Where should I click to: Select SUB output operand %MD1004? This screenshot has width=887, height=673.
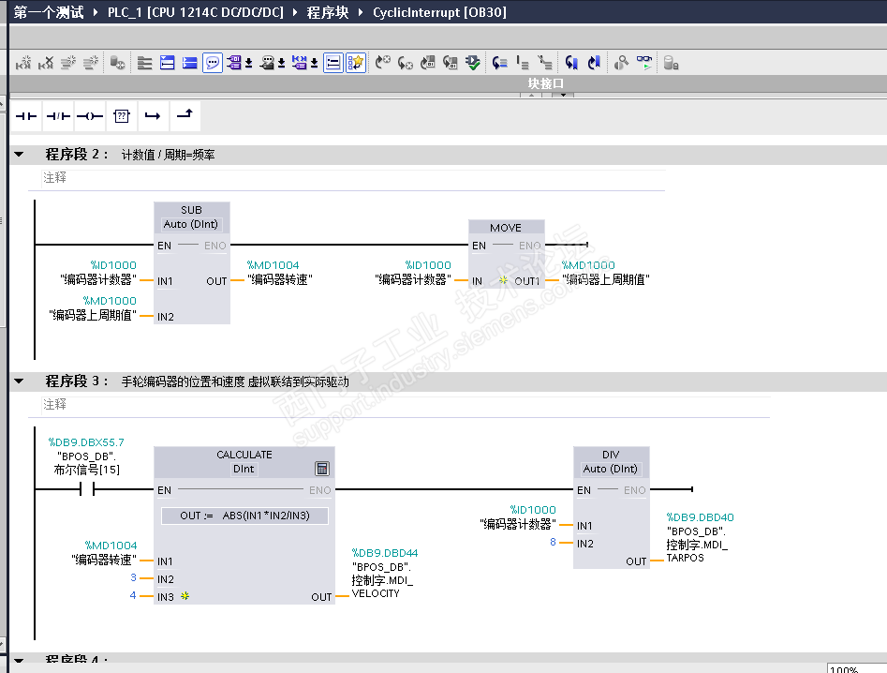(x=273, y=265)
